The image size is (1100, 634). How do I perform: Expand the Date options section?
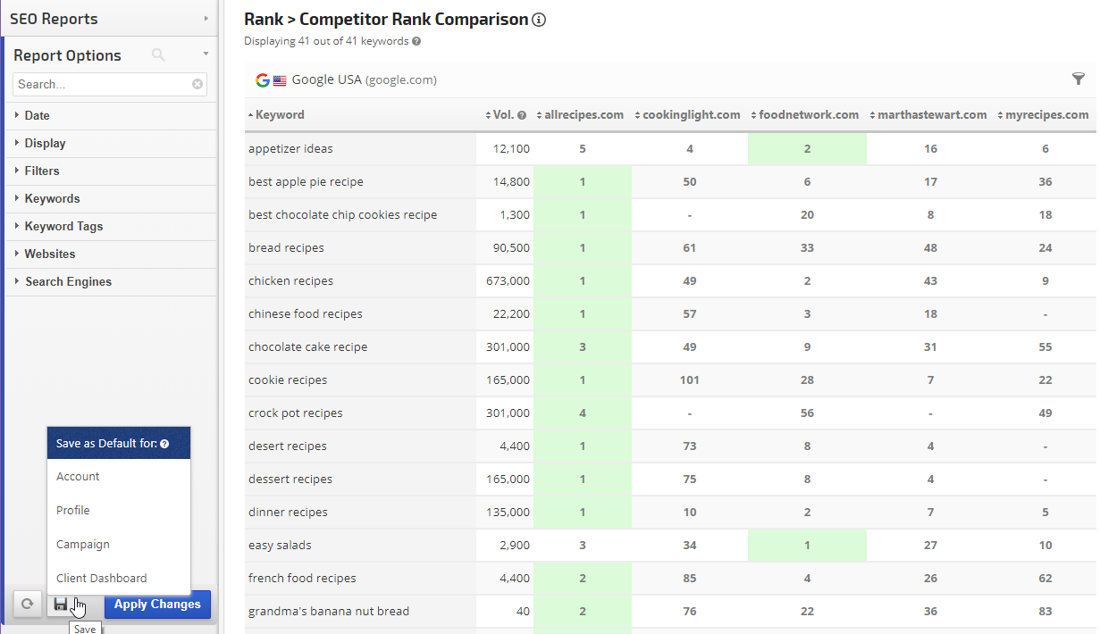tap(38, 115)
